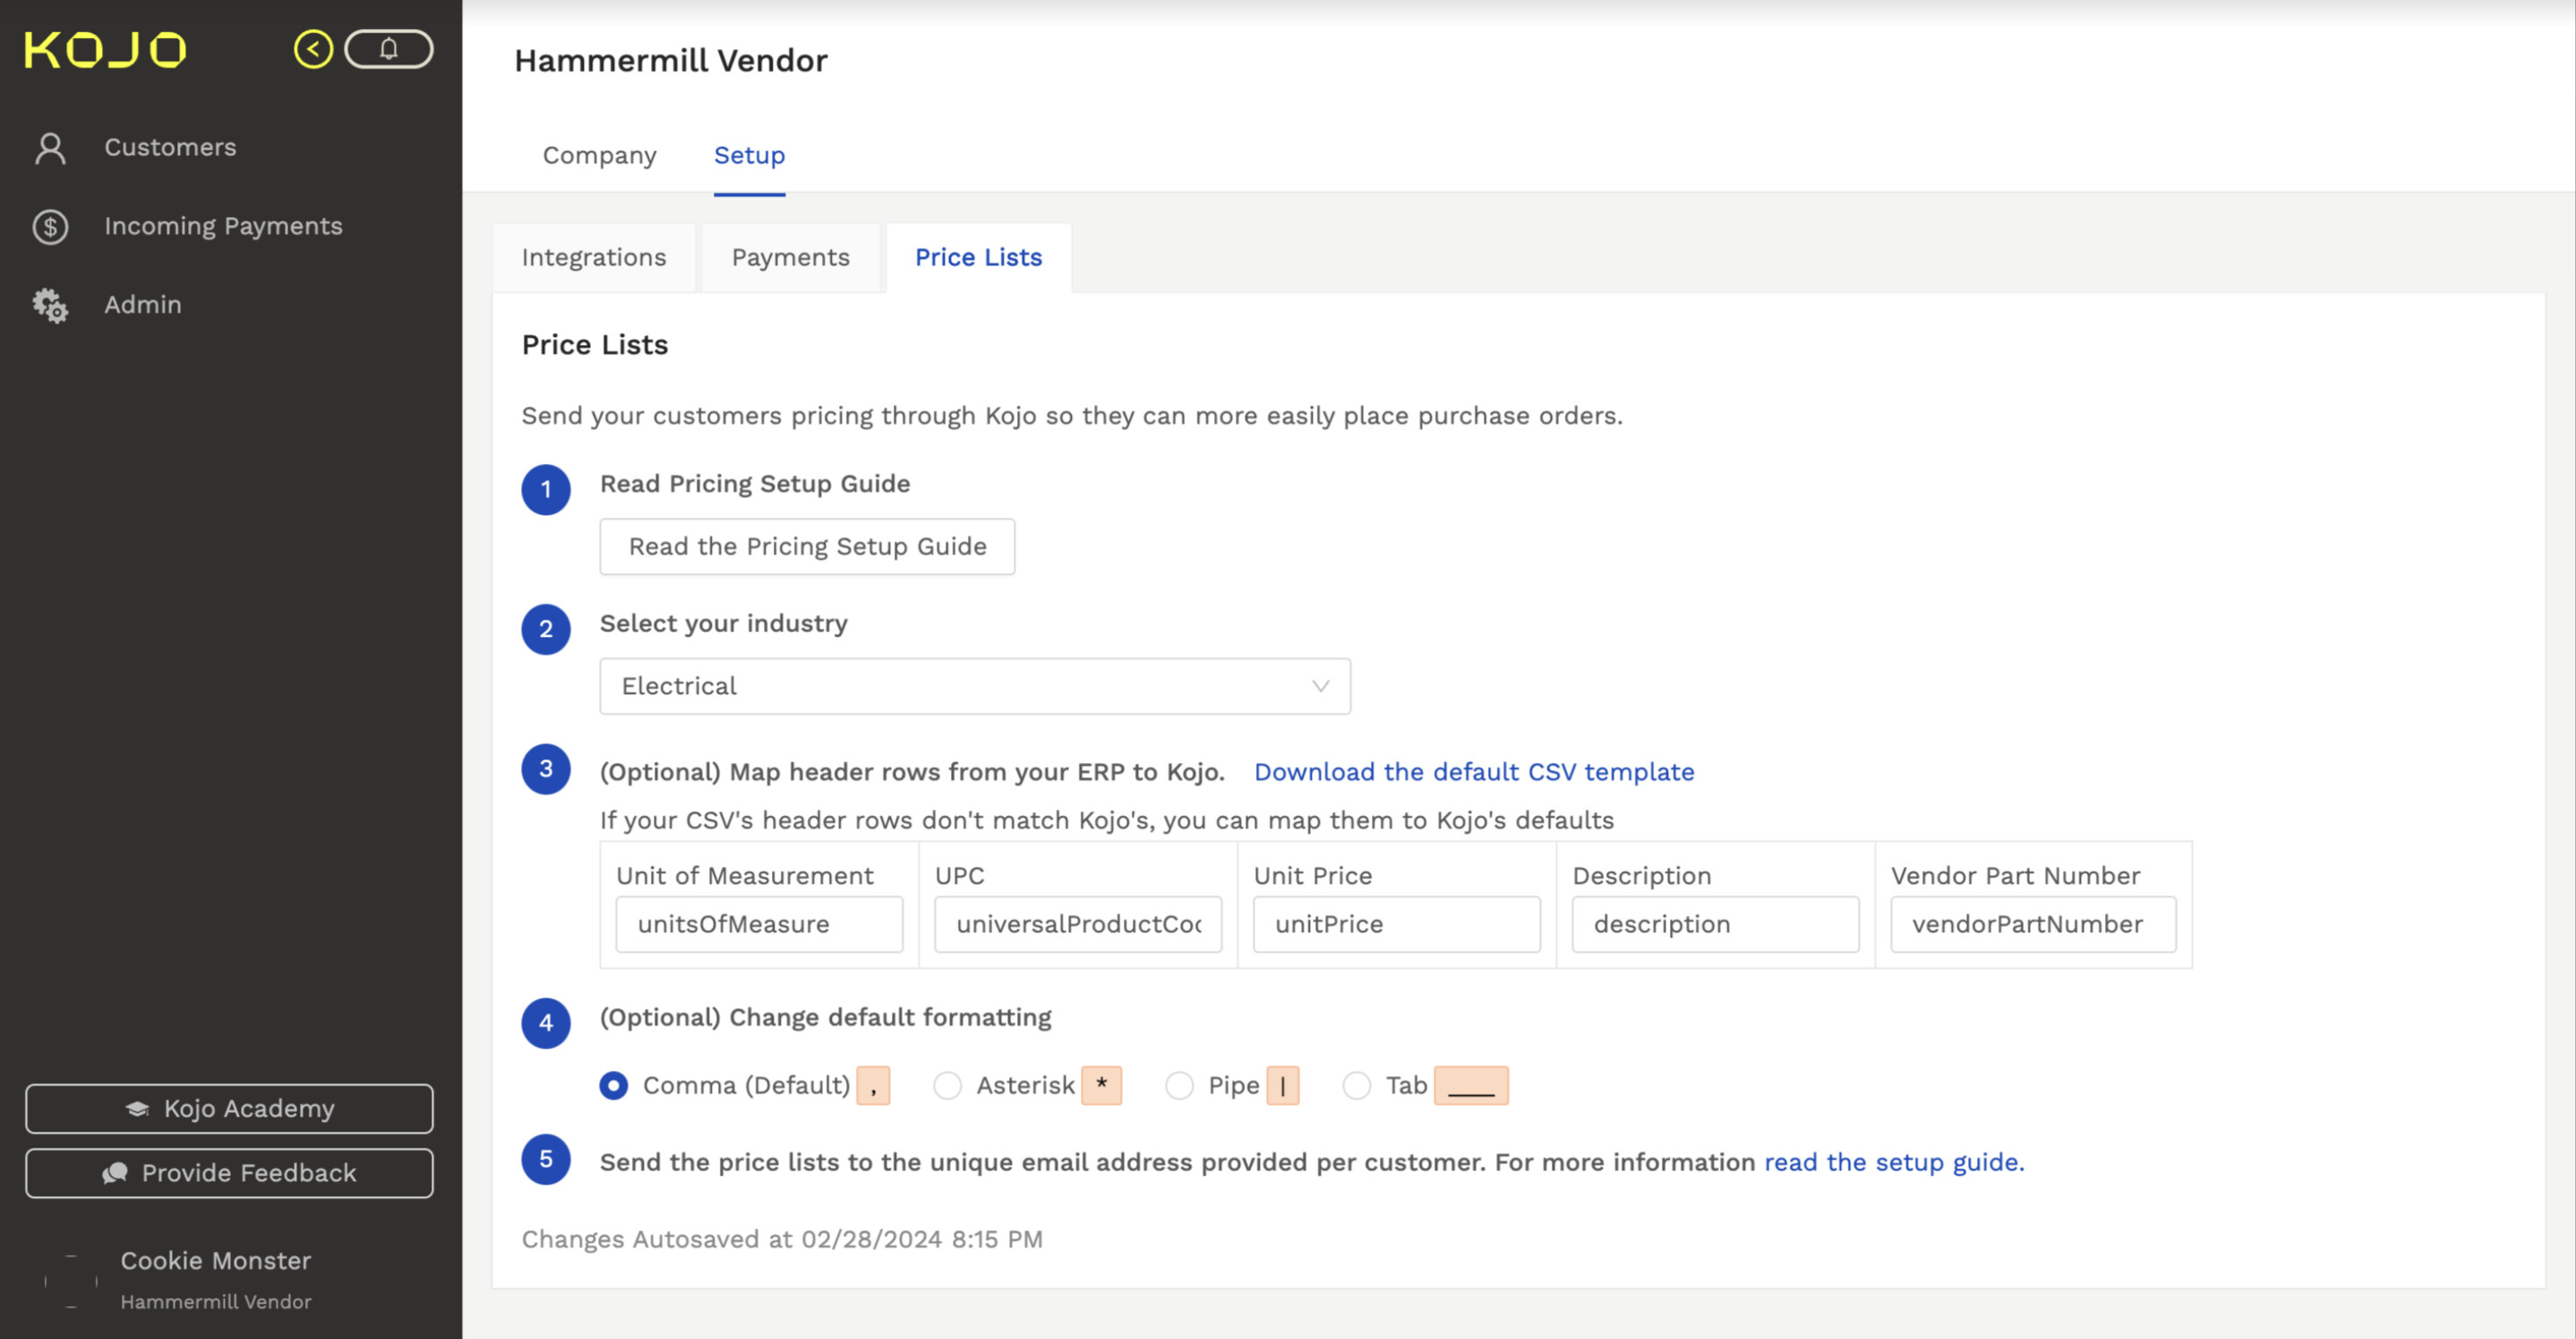The image size is (2576, 1339).
Task: Select Asterisk delimiter option
Action: coord(947,1085)
